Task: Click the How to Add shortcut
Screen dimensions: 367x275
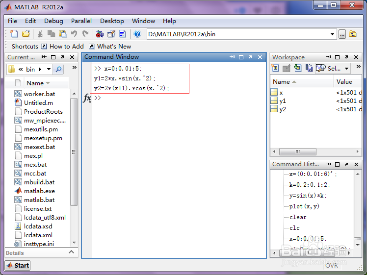Action: pyautogui.click(x=63, y=46)
